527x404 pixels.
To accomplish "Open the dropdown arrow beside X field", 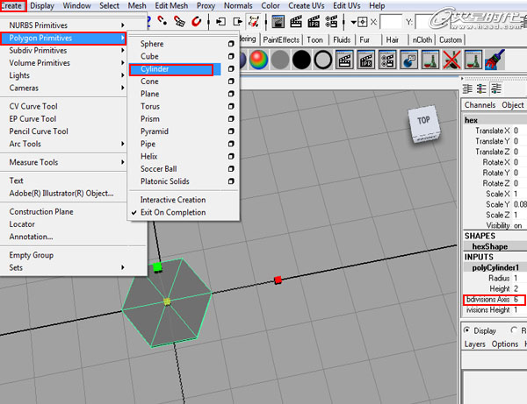I will [354, 22].
